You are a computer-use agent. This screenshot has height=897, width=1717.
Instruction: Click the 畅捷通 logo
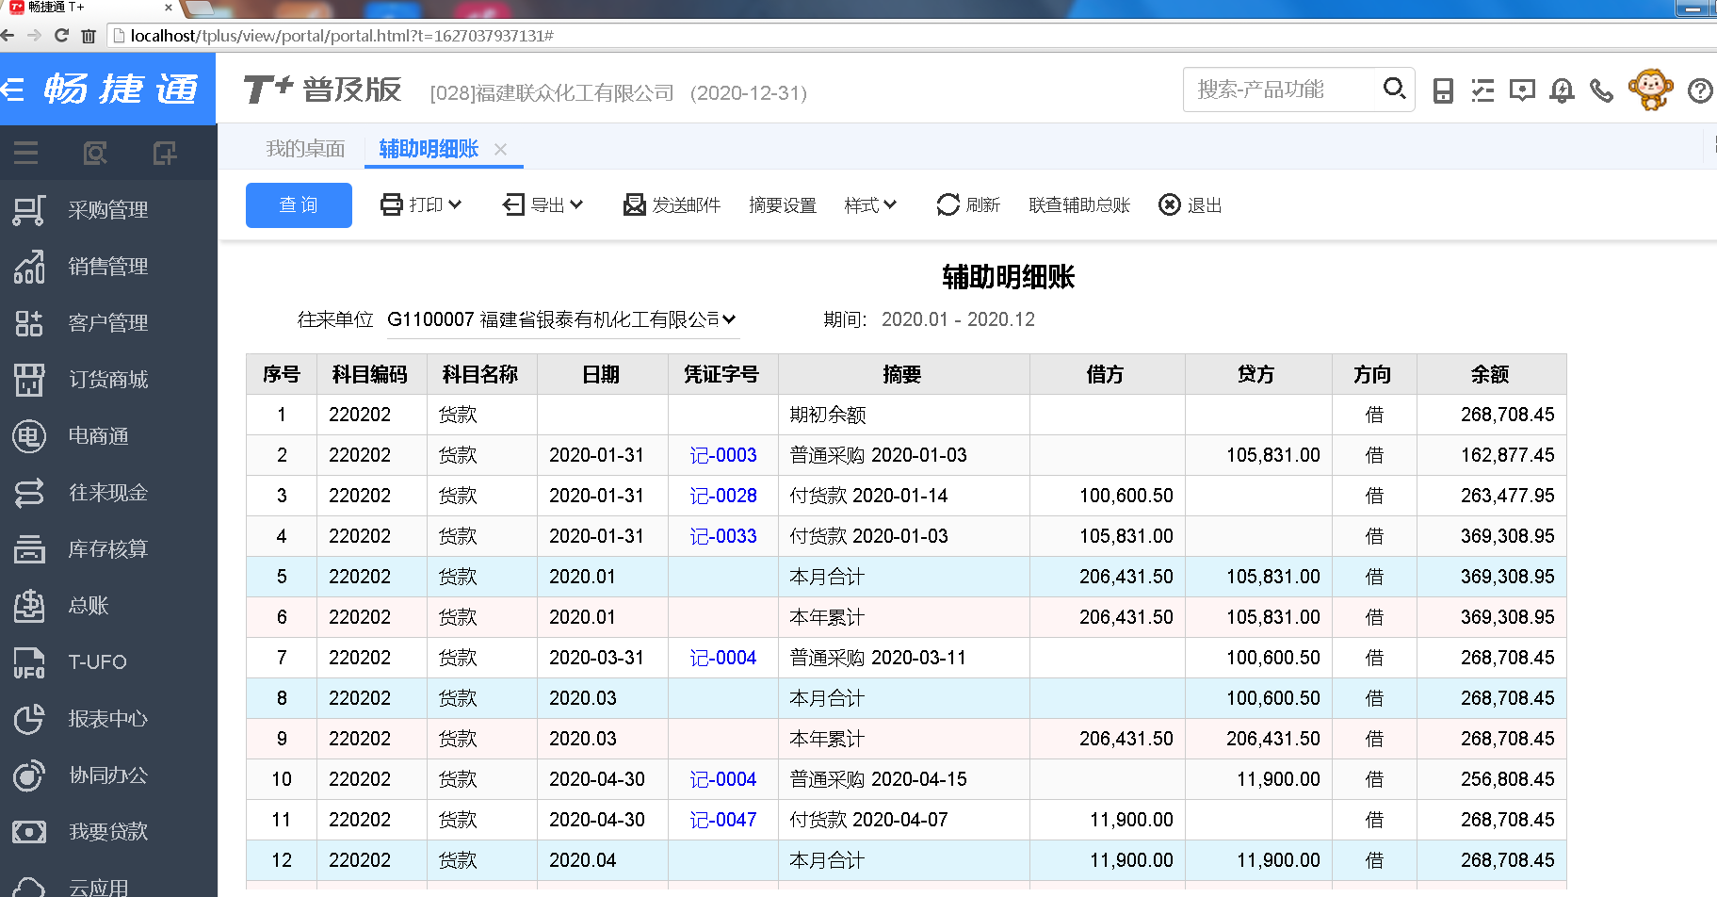(x=121, y=90)
